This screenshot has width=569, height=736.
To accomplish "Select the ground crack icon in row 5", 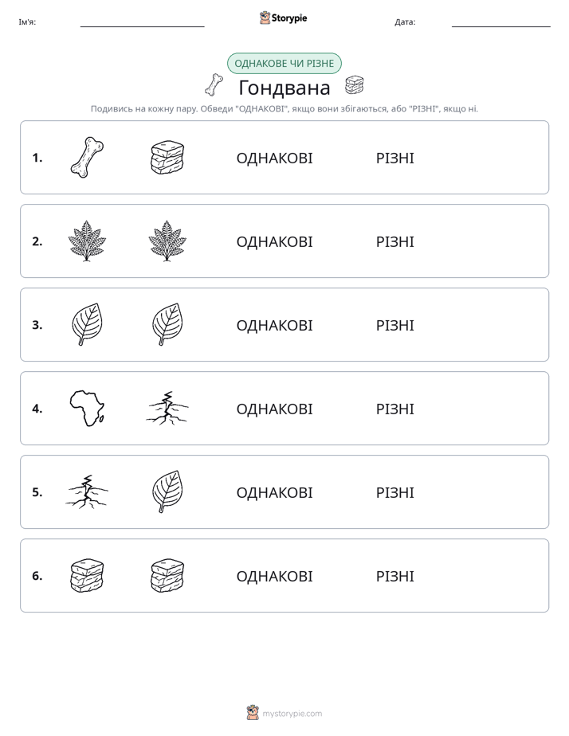I will click(87, 491).
